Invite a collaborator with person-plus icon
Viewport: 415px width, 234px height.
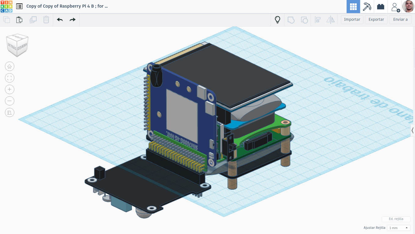[x=395, y=7]
